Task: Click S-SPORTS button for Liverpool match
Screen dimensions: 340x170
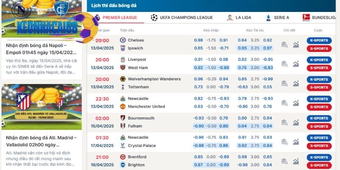Action: (319, 68)
